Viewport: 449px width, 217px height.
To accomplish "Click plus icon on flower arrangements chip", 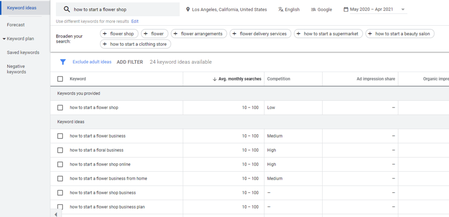I will point(176,34).
